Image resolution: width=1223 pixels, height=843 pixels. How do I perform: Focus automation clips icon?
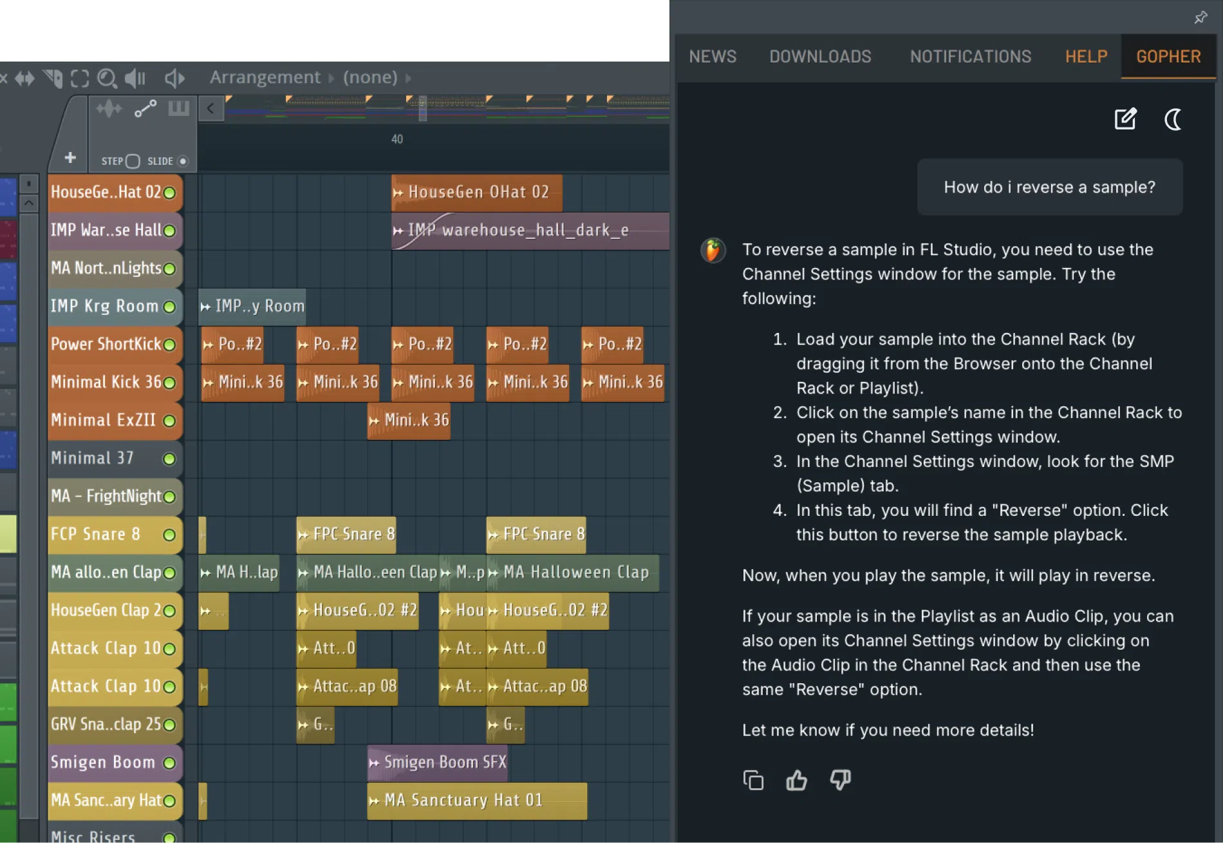[x=145, y=109]
